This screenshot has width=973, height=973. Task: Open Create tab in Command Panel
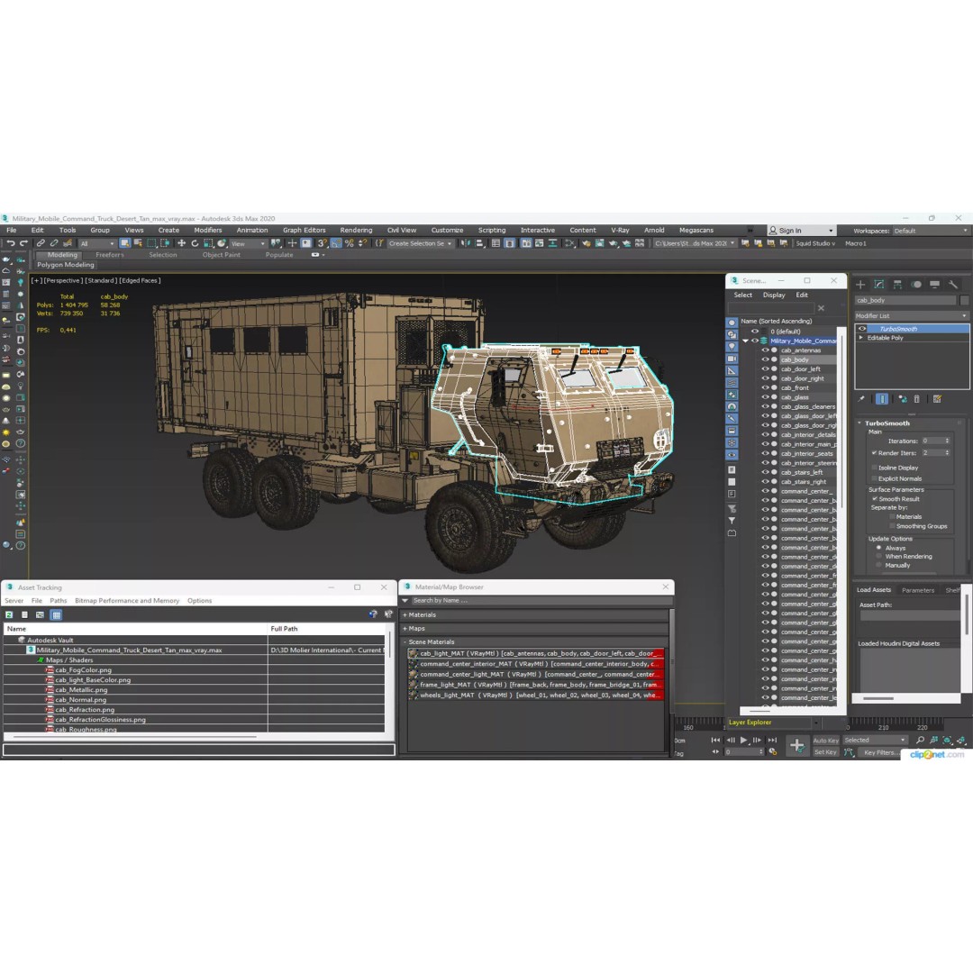(x=860, y=284)
